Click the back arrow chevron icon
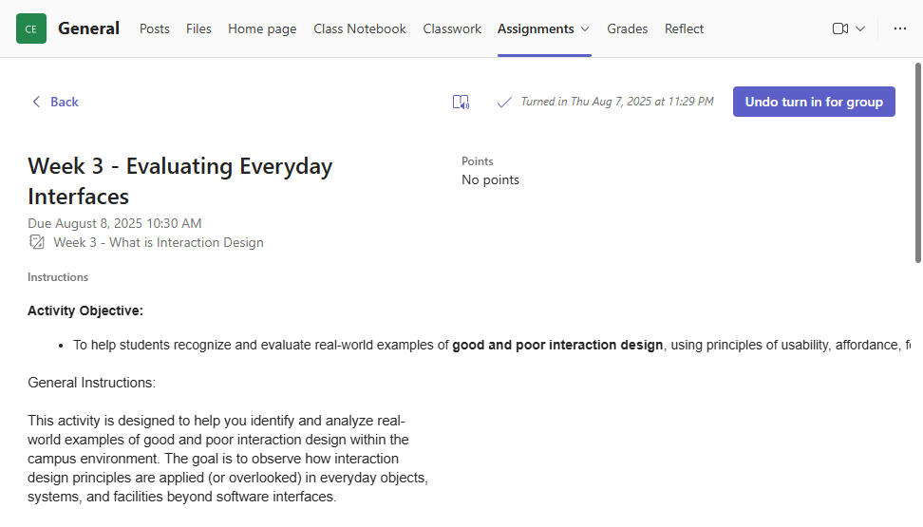Screen dimensions: 923x527 36,102
